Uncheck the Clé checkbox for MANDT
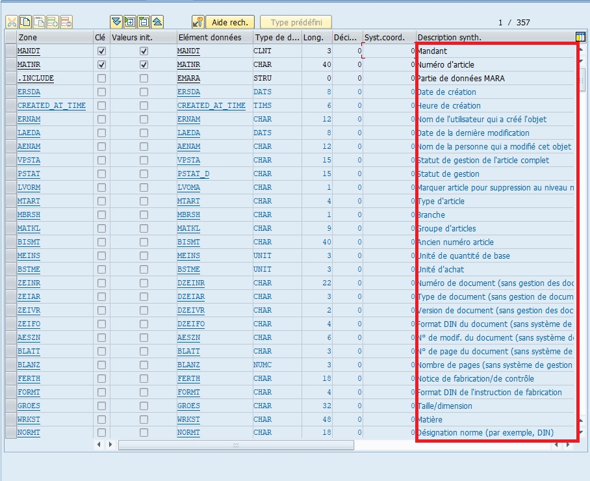The height and width of the screenshot is (481, 590). tap(101, 51)
